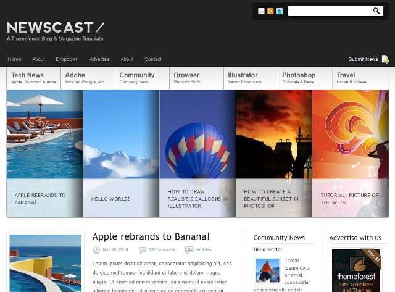
Task: Click the comment bubble icon
Action: point(143,250)
